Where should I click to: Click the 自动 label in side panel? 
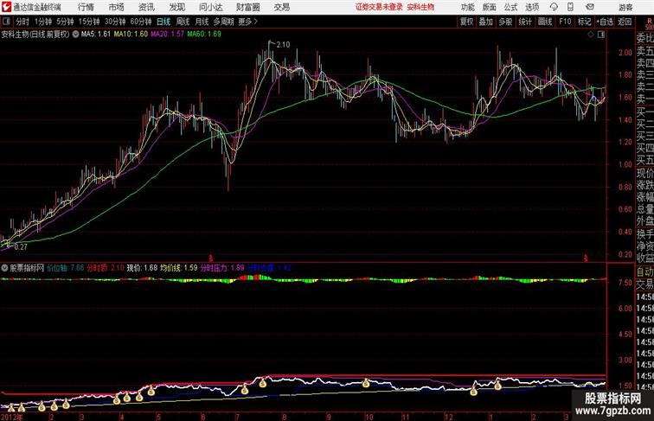644,272
